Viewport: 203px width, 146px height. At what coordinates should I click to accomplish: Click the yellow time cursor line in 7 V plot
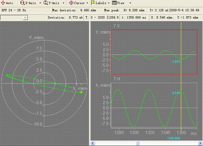point(181,52)
